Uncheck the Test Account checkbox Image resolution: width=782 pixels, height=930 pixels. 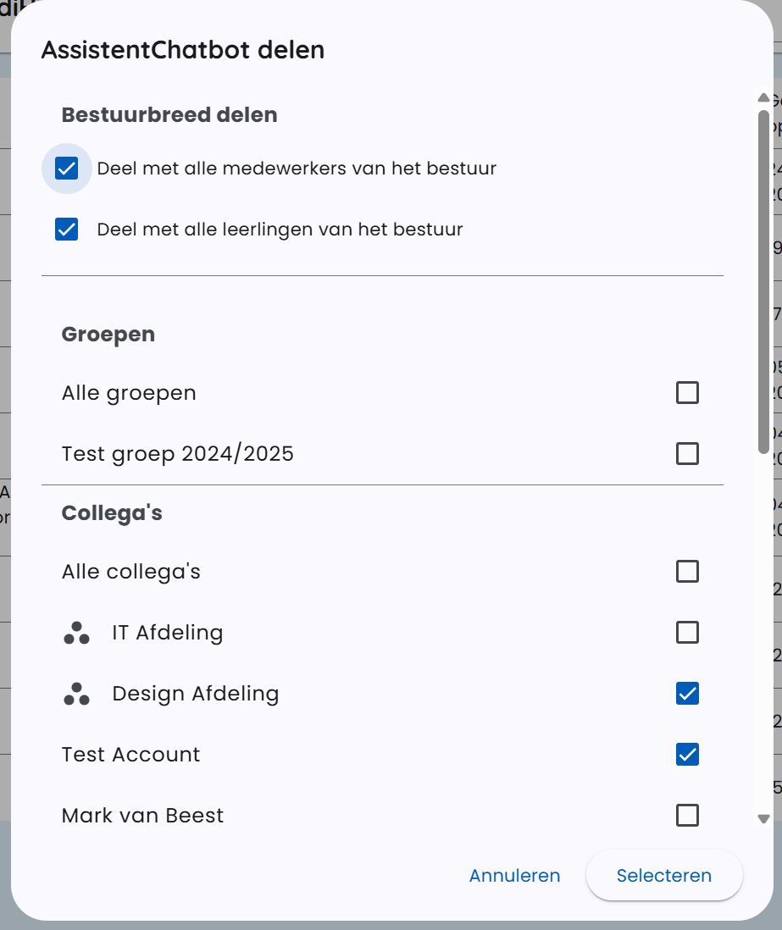coord(689,755)
